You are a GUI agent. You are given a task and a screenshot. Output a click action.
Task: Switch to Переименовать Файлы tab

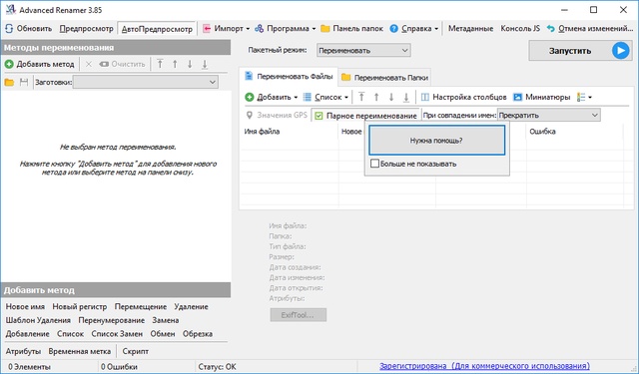coord(289,77)
